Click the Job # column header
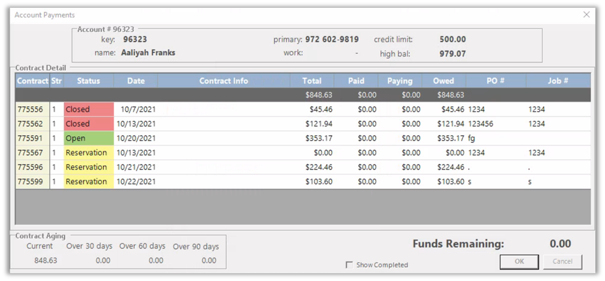Viewport: 605px width, 281px height. [558, 81]
